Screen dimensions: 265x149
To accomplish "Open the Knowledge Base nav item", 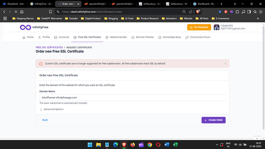I will (170, 37).
